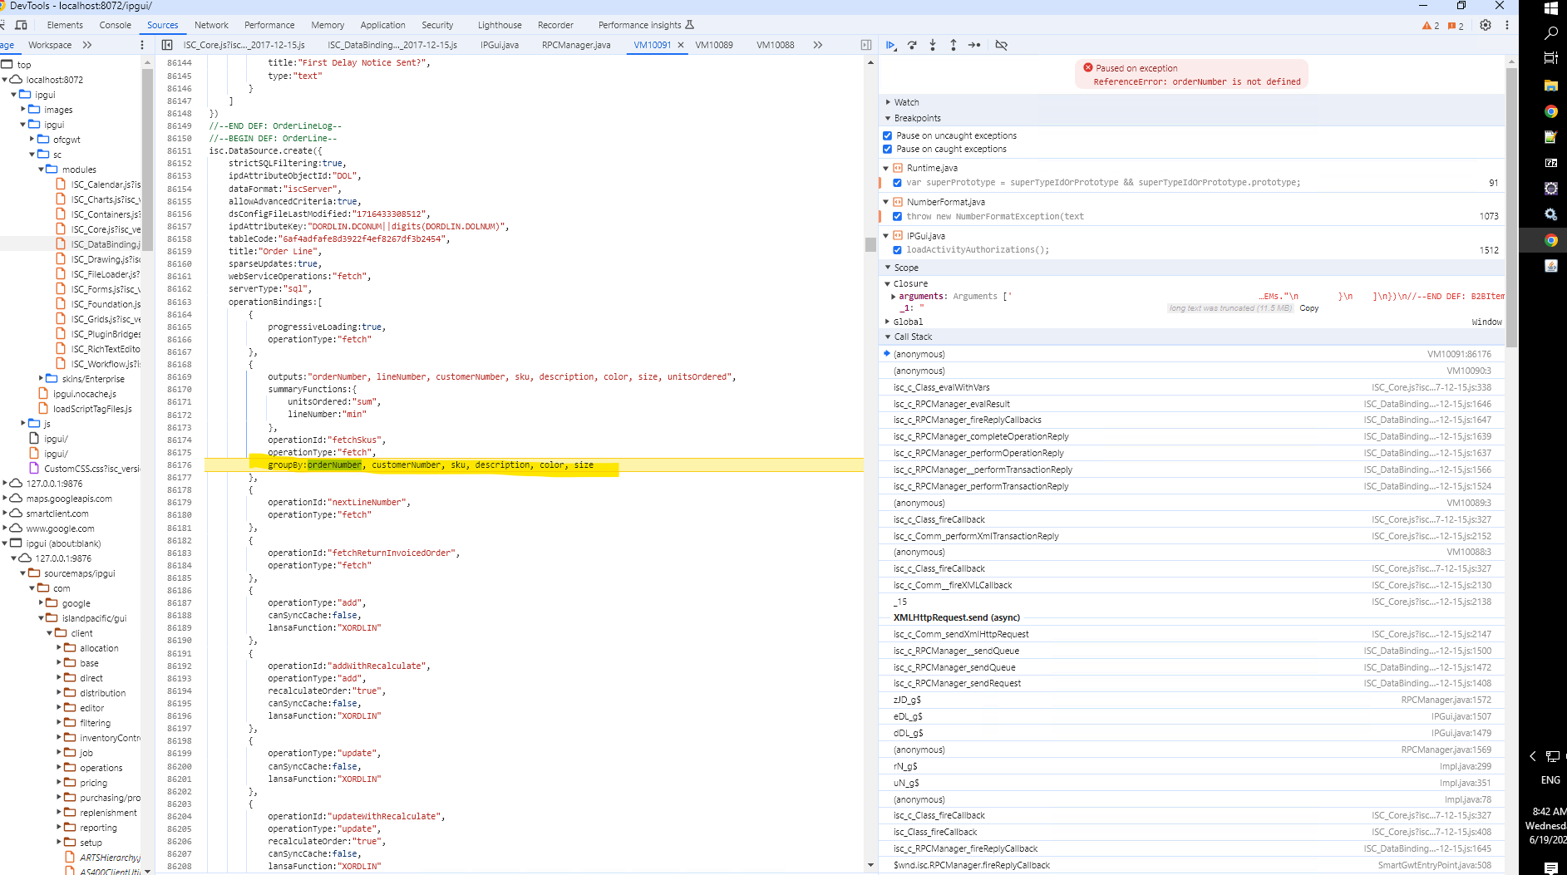
Task: Uncheck Pause on uncaught exceptions
Action: (887, 135)
